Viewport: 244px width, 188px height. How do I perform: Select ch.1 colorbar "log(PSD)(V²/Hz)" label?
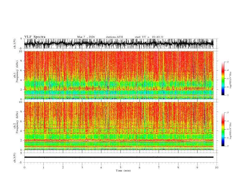pyautogui.click(x=231, y=80)
